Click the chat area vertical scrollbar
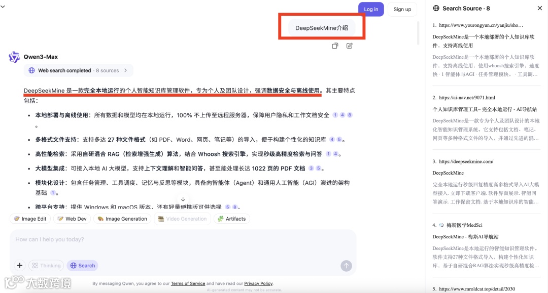Viewport: 548px width, 293px height. (418, 33)
